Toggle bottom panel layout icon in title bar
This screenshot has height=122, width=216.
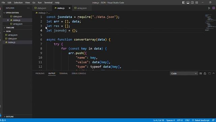point(188,2)
